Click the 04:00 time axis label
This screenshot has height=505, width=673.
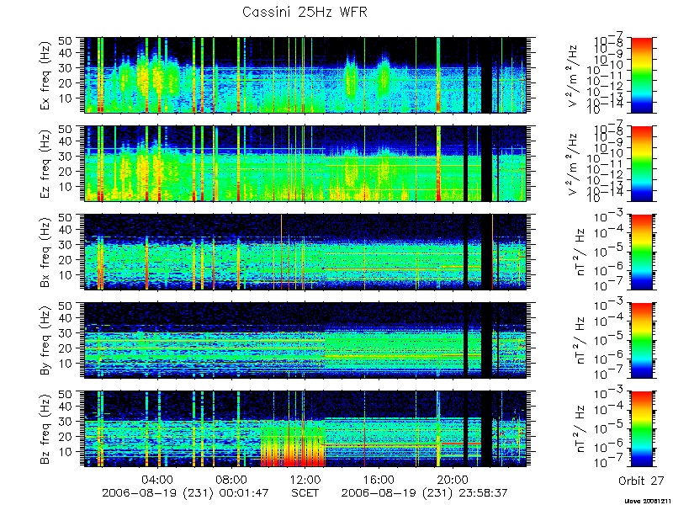[x=158, y=479]
